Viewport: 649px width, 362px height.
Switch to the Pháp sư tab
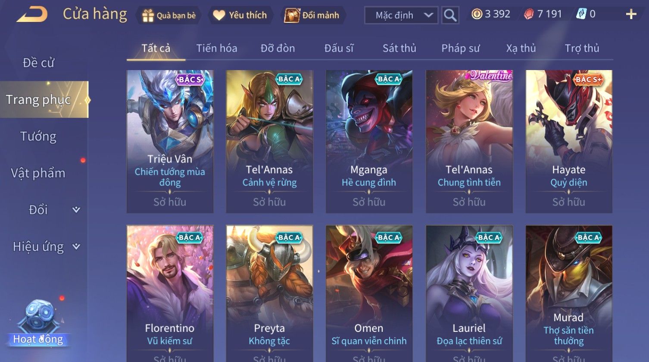pos(460,48)
